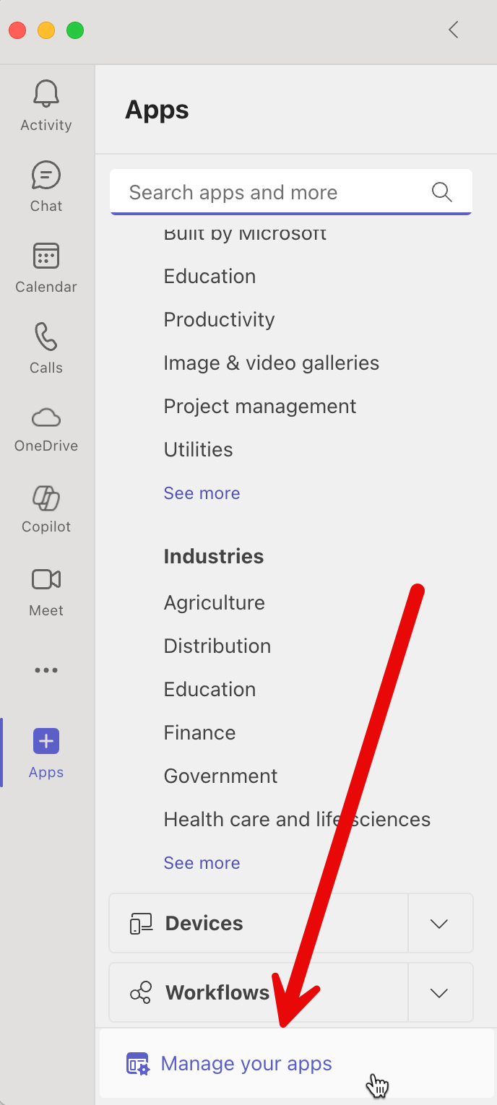Expand the Devices section chevron

[x=439, y=924]
